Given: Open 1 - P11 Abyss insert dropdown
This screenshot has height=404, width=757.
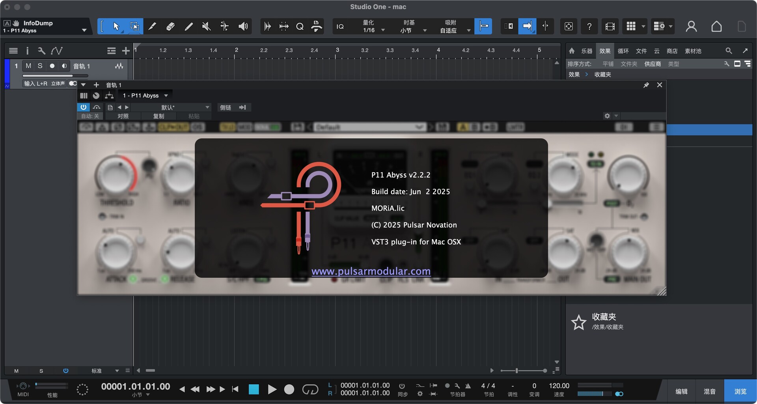Looking at the screenshot, I should point(145,95).
